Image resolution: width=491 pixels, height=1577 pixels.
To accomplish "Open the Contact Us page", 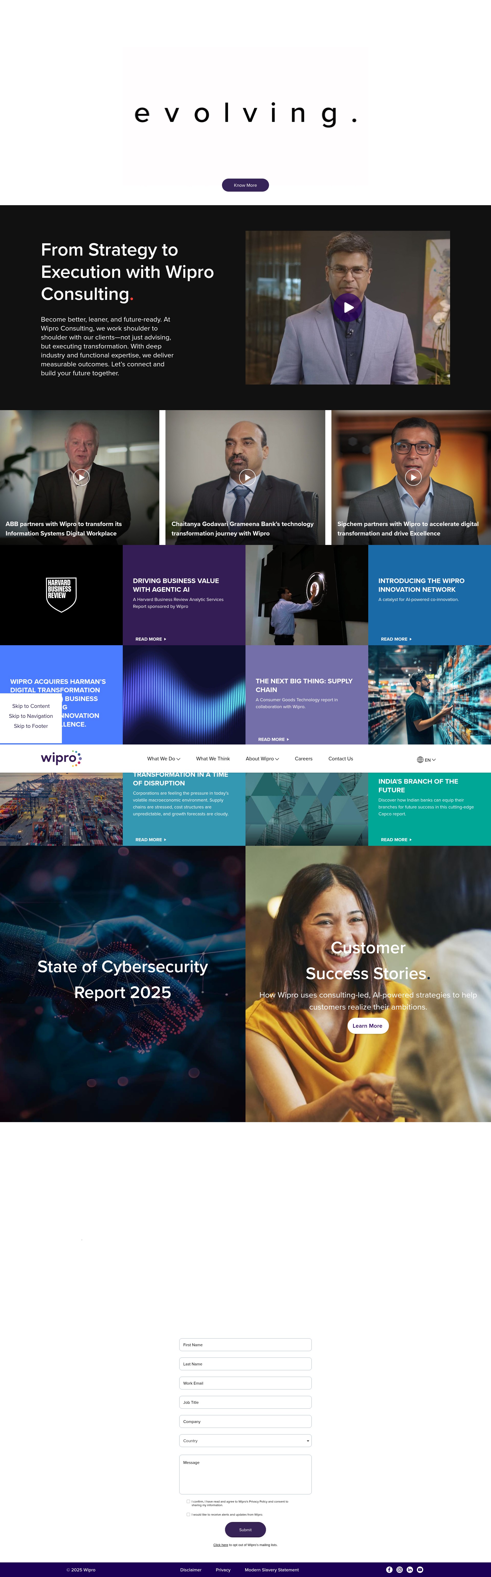I will 340,759.
